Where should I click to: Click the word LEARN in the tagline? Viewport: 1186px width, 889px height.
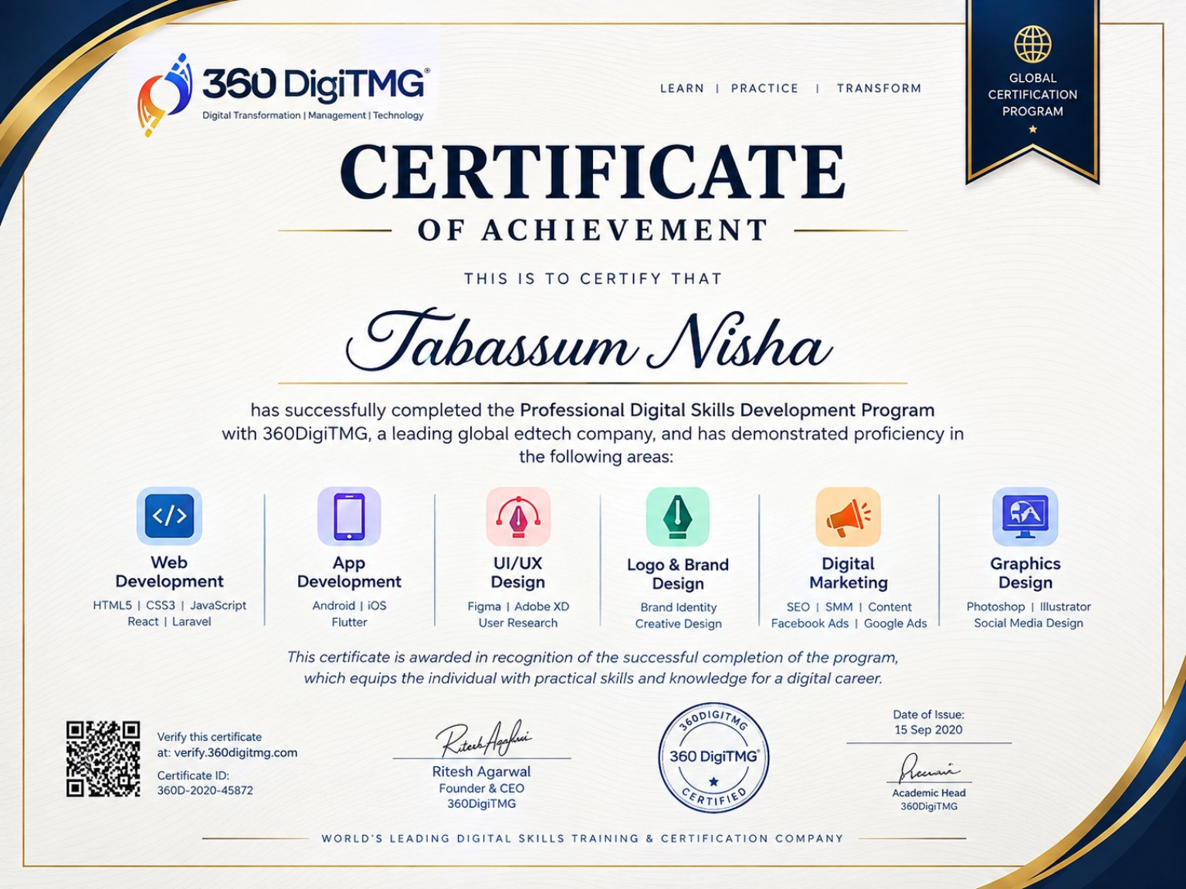pos(682,88)
